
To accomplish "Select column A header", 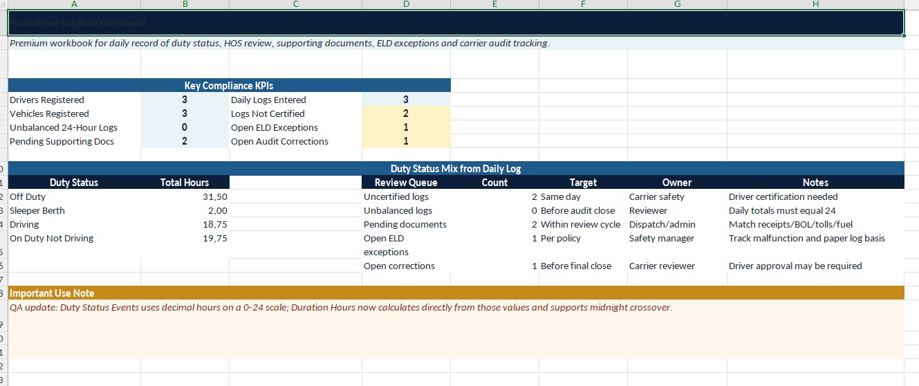I will [74, 4].
